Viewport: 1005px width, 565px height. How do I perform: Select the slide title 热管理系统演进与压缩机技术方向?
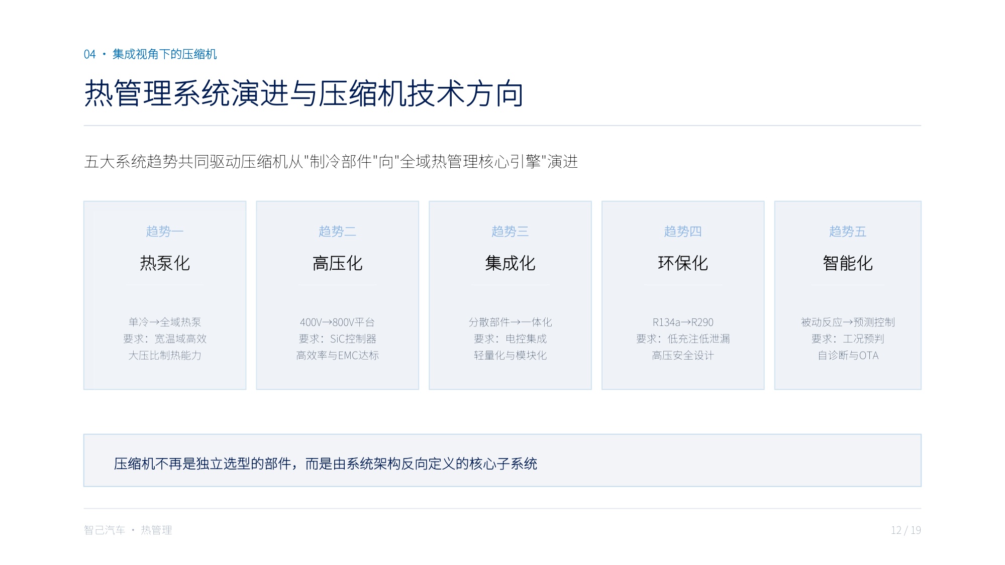[x=304, y=93]
